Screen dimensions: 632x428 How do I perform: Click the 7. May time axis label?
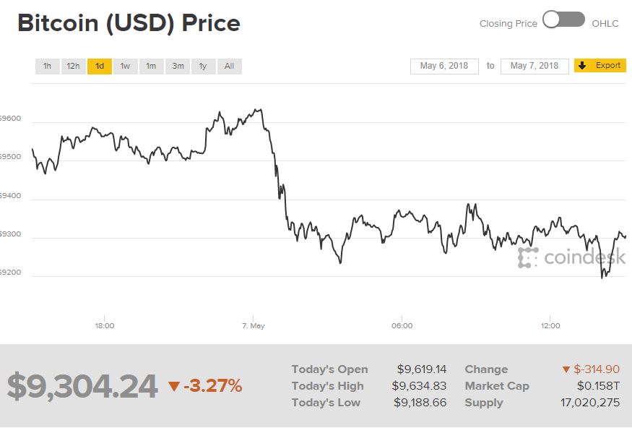pos(253,326)
